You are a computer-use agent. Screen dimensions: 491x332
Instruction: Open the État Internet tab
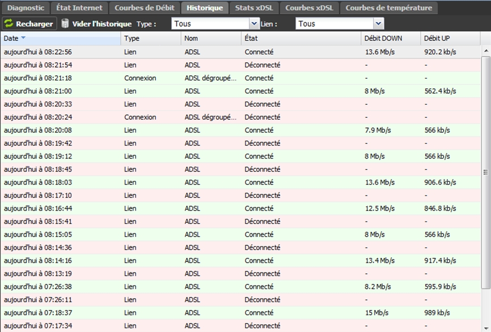tap(79, 8)
